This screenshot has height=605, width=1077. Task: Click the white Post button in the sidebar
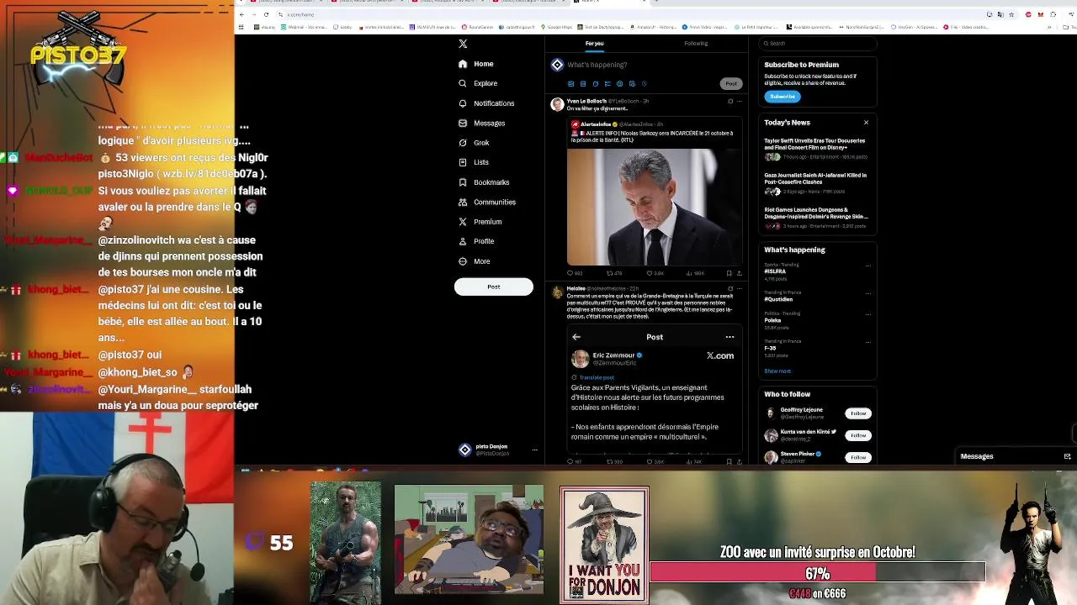(494, 287)
